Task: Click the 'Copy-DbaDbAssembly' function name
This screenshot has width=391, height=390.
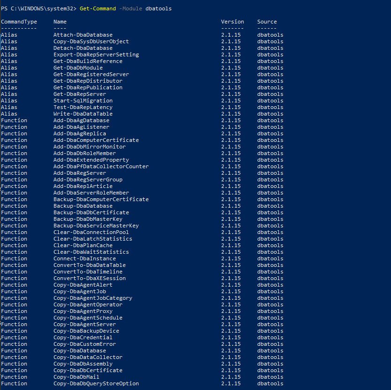Action: coord(83,364)
